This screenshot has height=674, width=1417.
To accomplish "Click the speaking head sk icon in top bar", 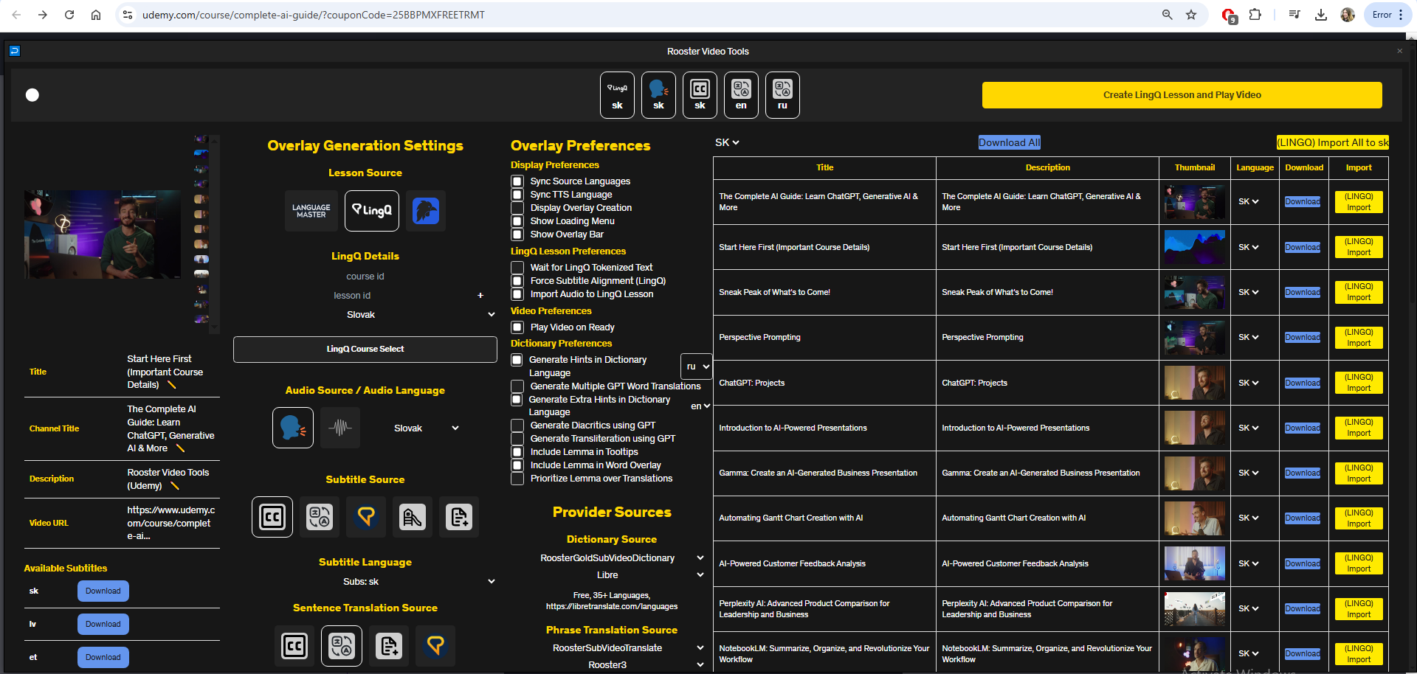I will (x=658, y=94).
